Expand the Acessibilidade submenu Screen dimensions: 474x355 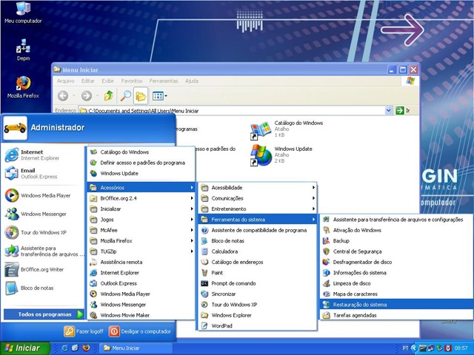point(258,187)
